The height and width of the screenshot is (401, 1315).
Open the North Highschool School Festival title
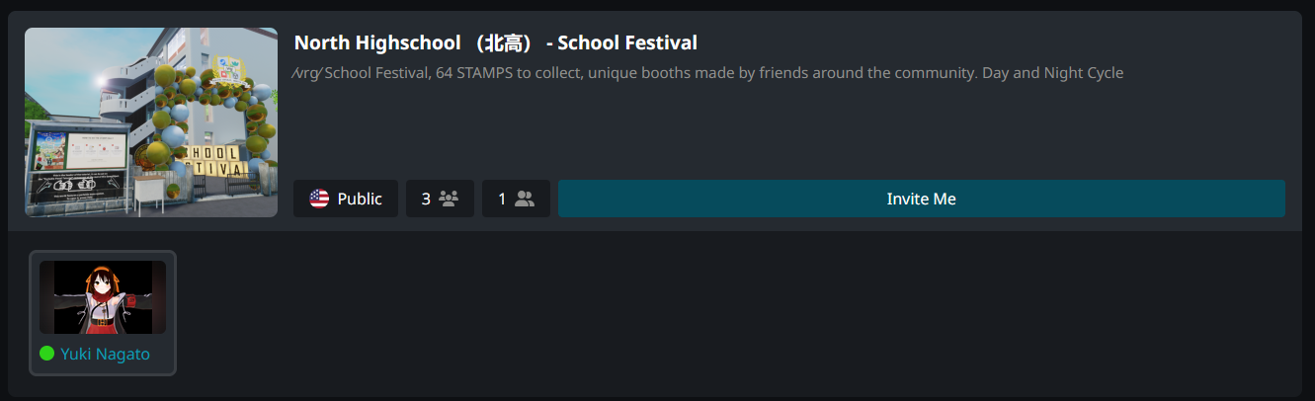pos(496,42)
